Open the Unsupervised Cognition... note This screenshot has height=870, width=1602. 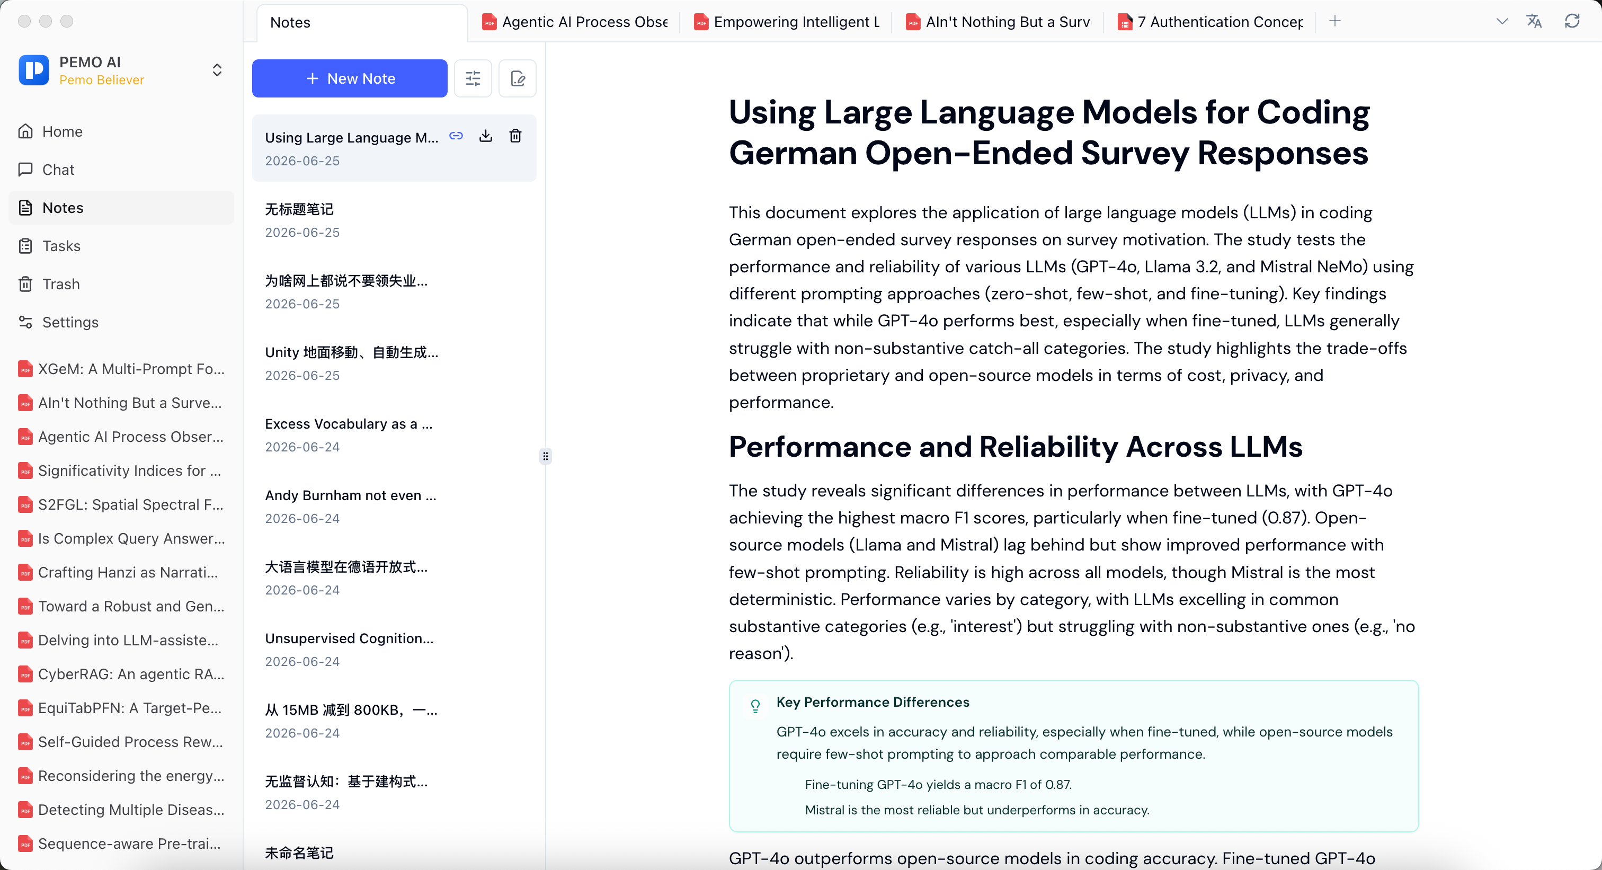click(x=394, y=649)
